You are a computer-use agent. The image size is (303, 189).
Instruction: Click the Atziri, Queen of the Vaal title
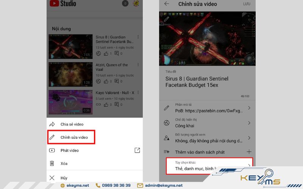pyautogui.click(x=112, y=67)
